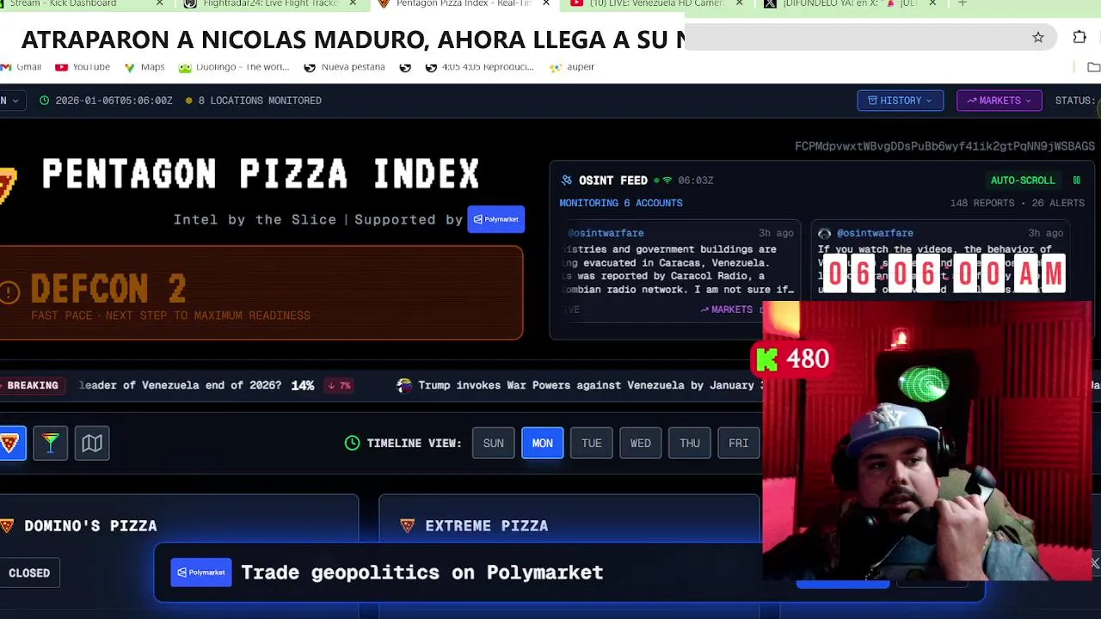
Task: Click the streamer webcam overlay
Action: pos(927,441)
